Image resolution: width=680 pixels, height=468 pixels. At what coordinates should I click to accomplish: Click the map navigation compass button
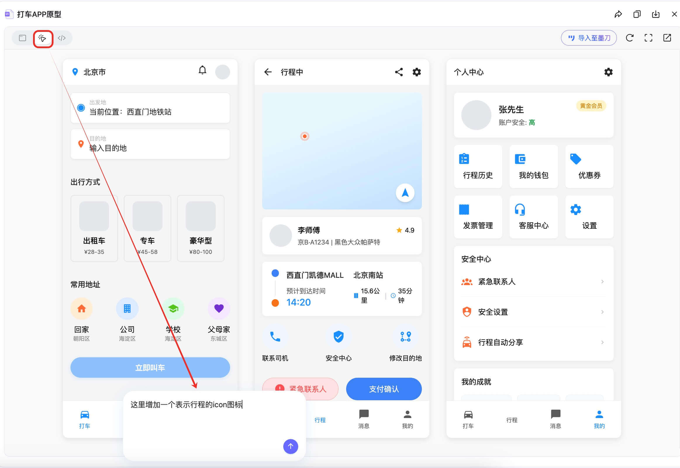405,193
